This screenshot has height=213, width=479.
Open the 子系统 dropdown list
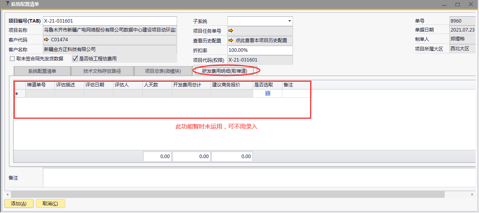click(289, 21)
